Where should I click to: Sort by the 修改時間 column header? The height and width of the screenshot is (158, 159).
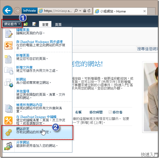click(x=96, y=112)
